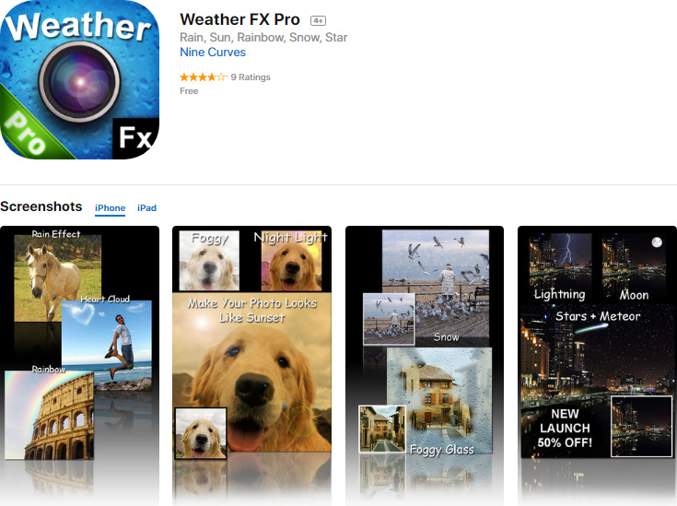The image size is (677, 506).
Task: Click the Foggy dog picture
Action: pyautogui.click(x=209, y=261)
